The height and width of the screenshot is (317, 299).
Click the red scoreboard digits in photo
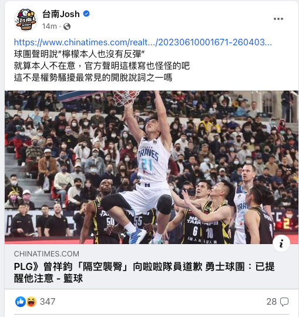point(285,223)
